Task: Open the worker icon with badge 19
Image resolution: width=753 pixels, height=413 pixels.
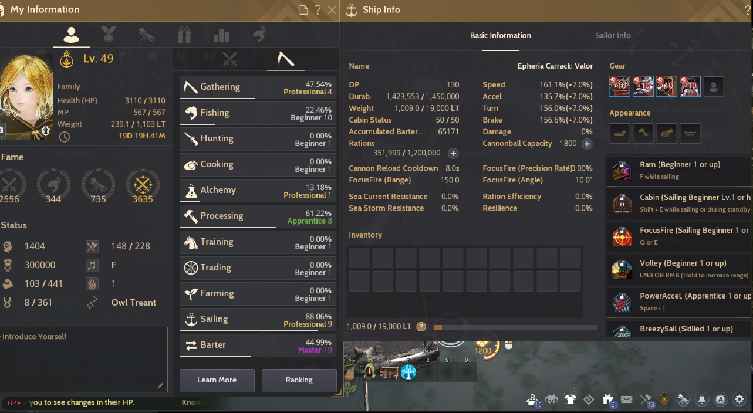Action: (x=533, y=400)
